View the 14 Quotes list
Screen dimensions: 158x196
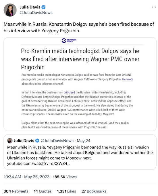[43, 191]
